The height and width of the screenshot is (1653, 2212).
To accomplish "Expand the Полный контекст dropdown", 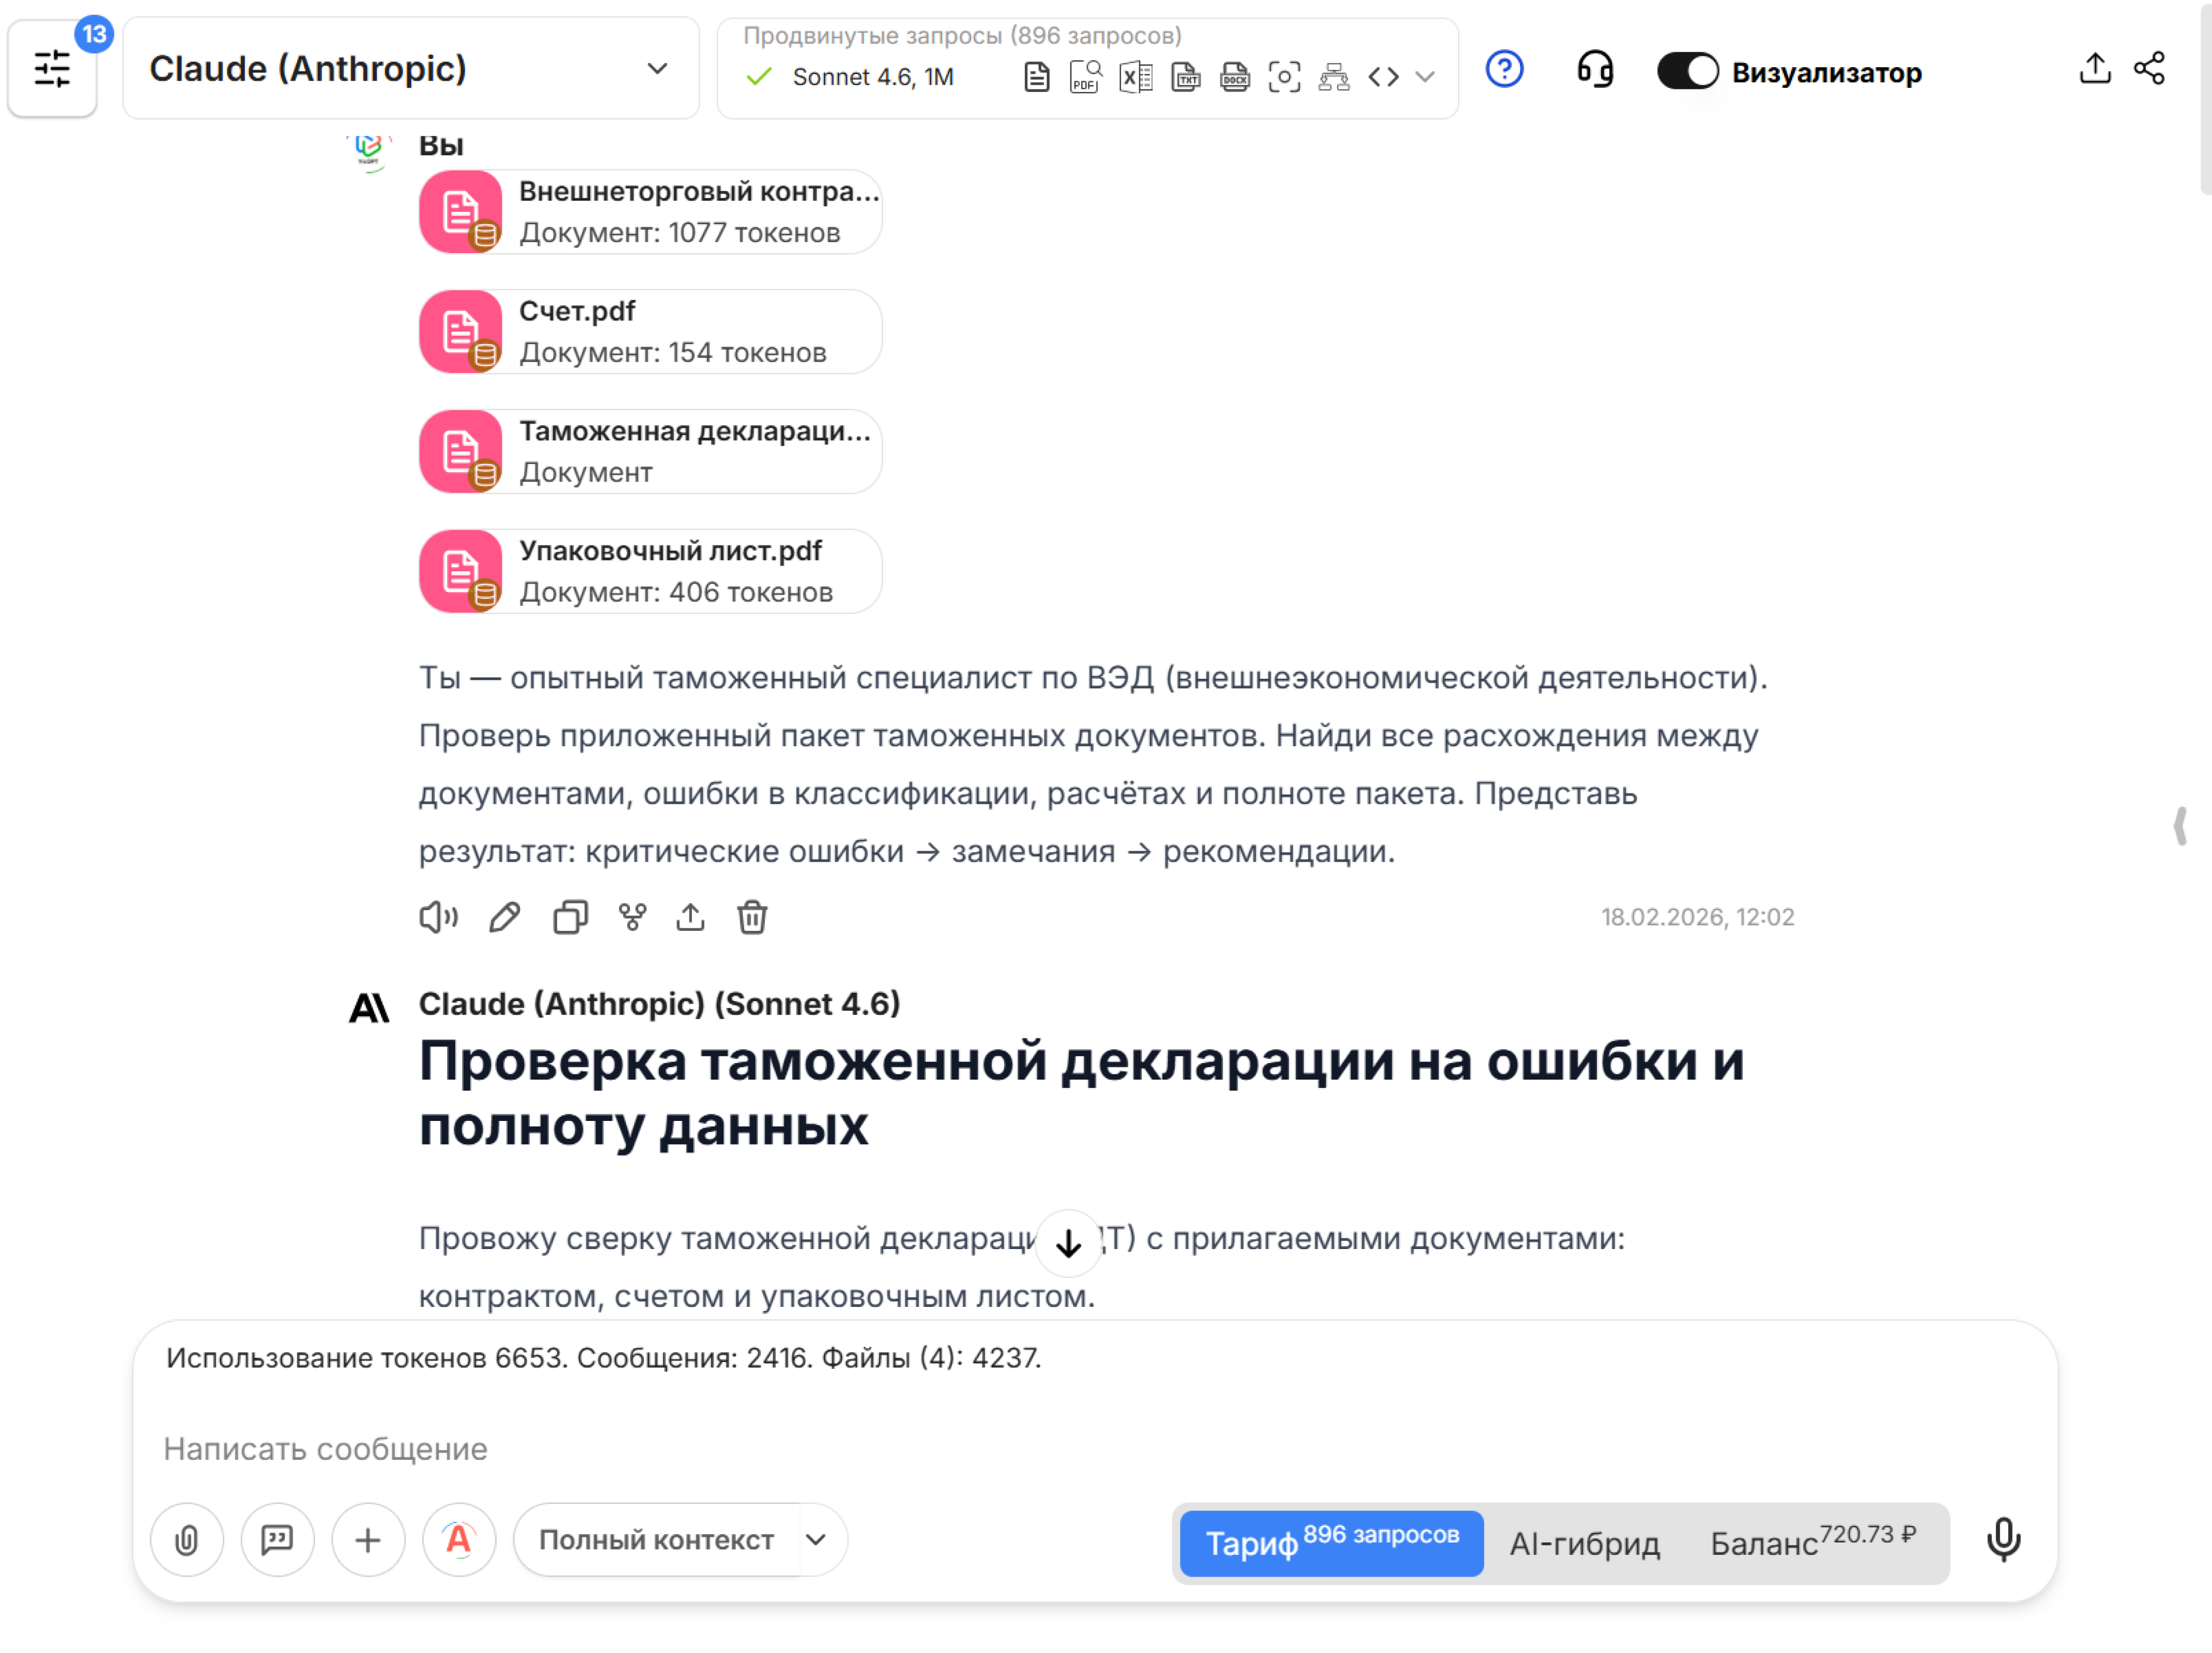I will (679, 1539).
